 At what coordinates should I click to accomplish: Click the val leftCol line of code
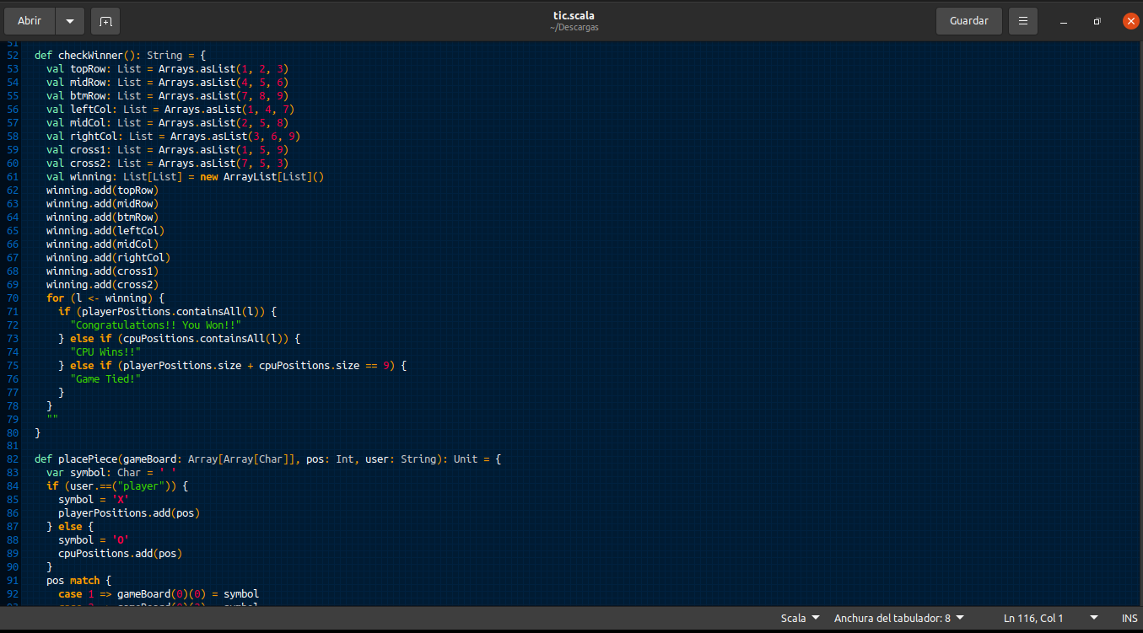pos(170,110)
